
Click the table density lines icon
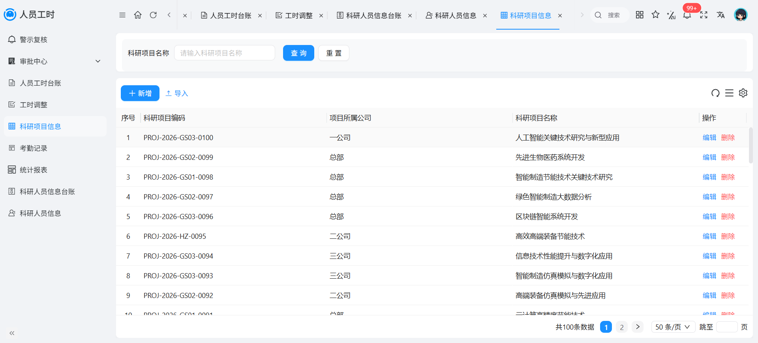(x=729, y=93)
